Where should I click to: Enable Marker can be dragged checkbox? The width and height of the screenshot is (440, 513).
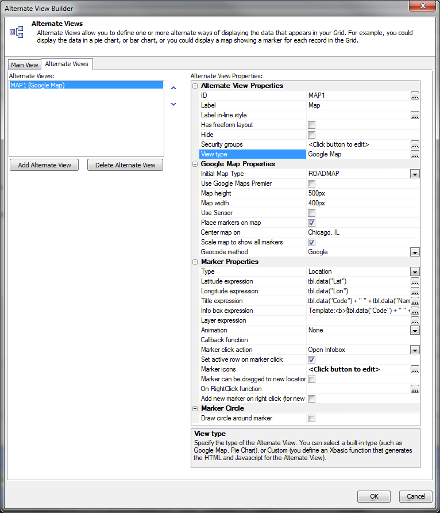[312, 380]
